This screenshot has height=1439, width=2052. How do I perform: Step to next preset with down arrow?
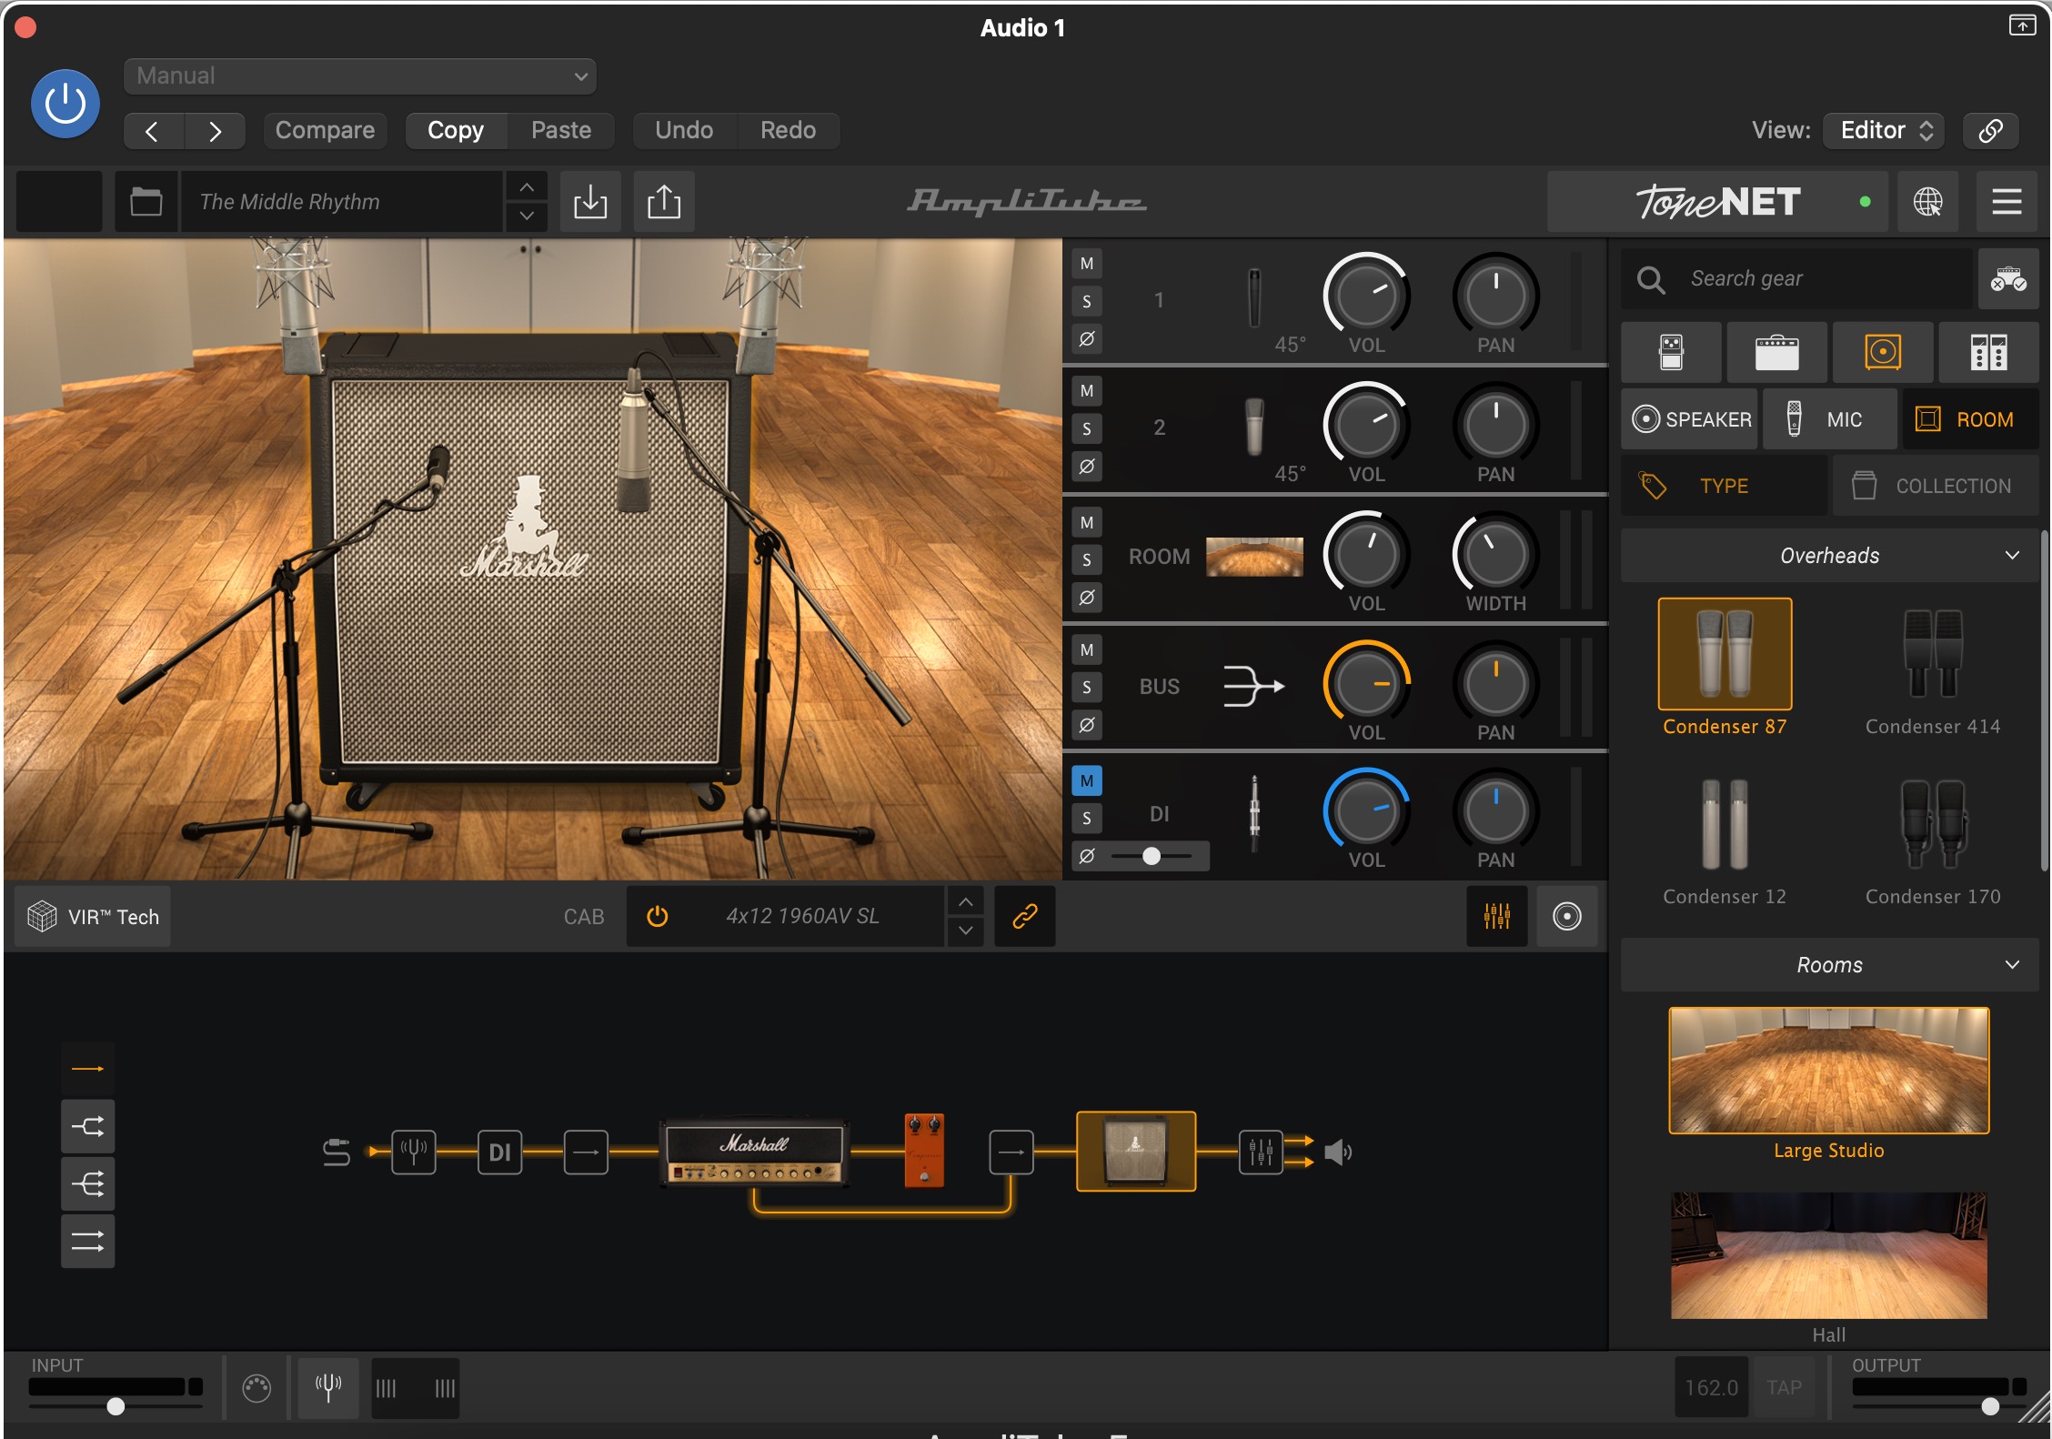pos(527,216)
